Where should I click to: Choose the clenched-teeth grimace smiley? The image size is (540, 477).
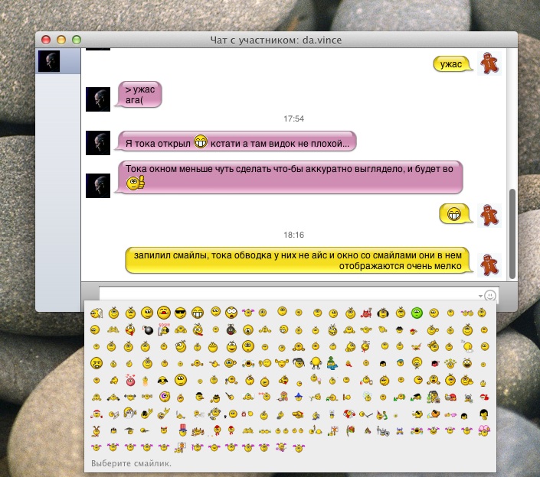97,363
